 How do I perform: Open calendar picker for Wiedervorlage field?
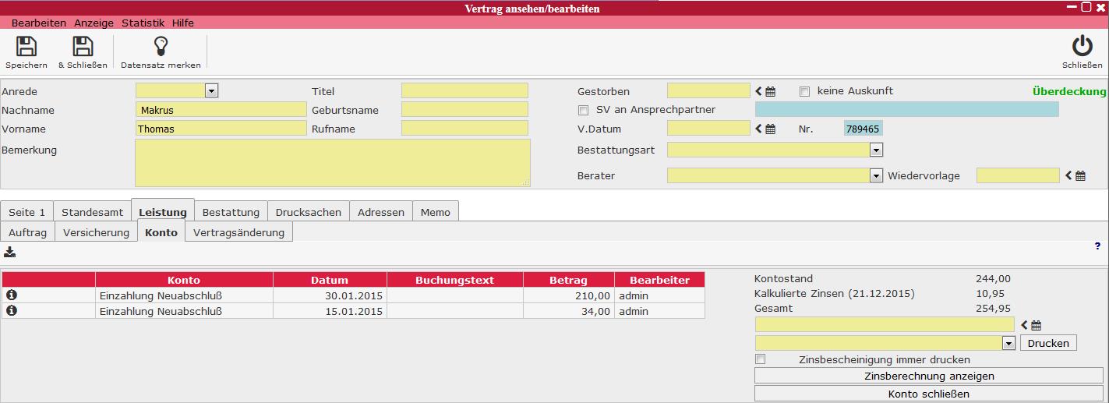pyautogui.click(x=1080, y=176)
